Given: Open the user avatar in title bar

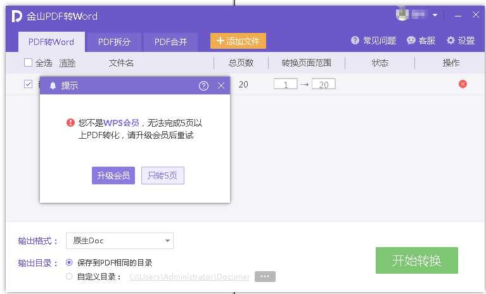Looking at the screenshot, I should click(x=402, y=14).
